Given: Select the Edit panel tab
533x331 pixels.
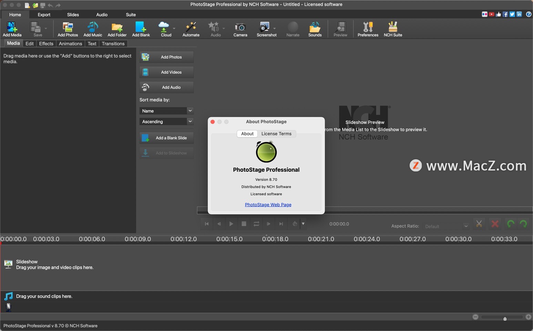Looking at the screenshot, I should pos(30,44).
